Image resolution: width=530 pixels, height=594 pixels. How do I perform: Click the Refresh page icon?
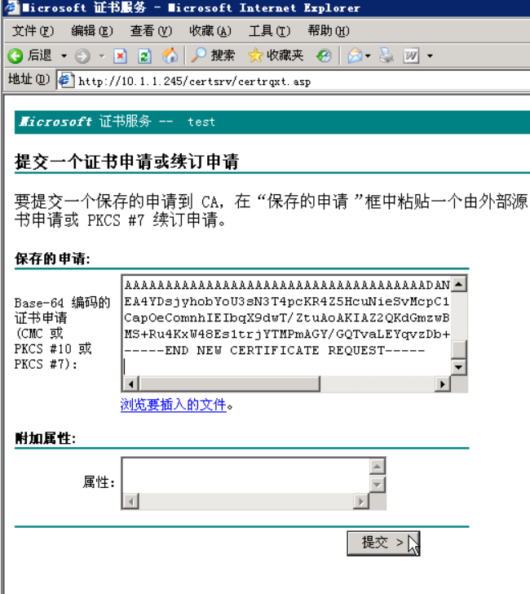pos(144,56)
